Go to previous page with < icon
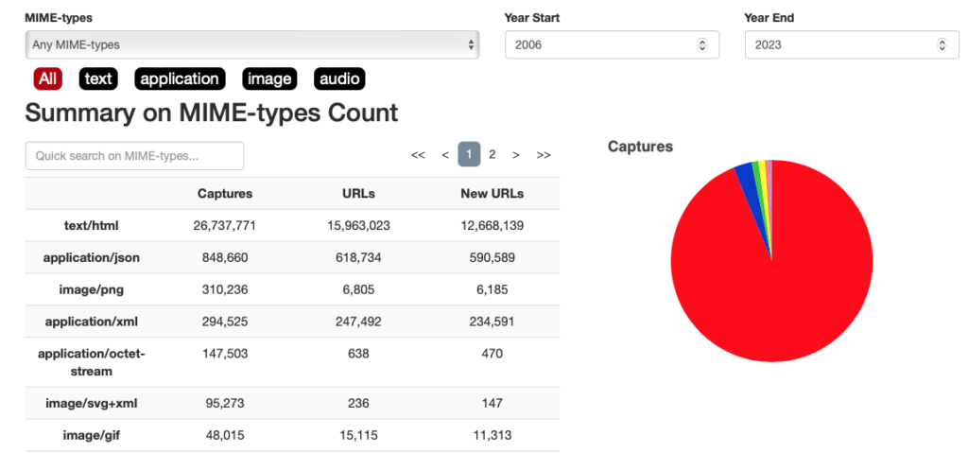 coord(445,155)
